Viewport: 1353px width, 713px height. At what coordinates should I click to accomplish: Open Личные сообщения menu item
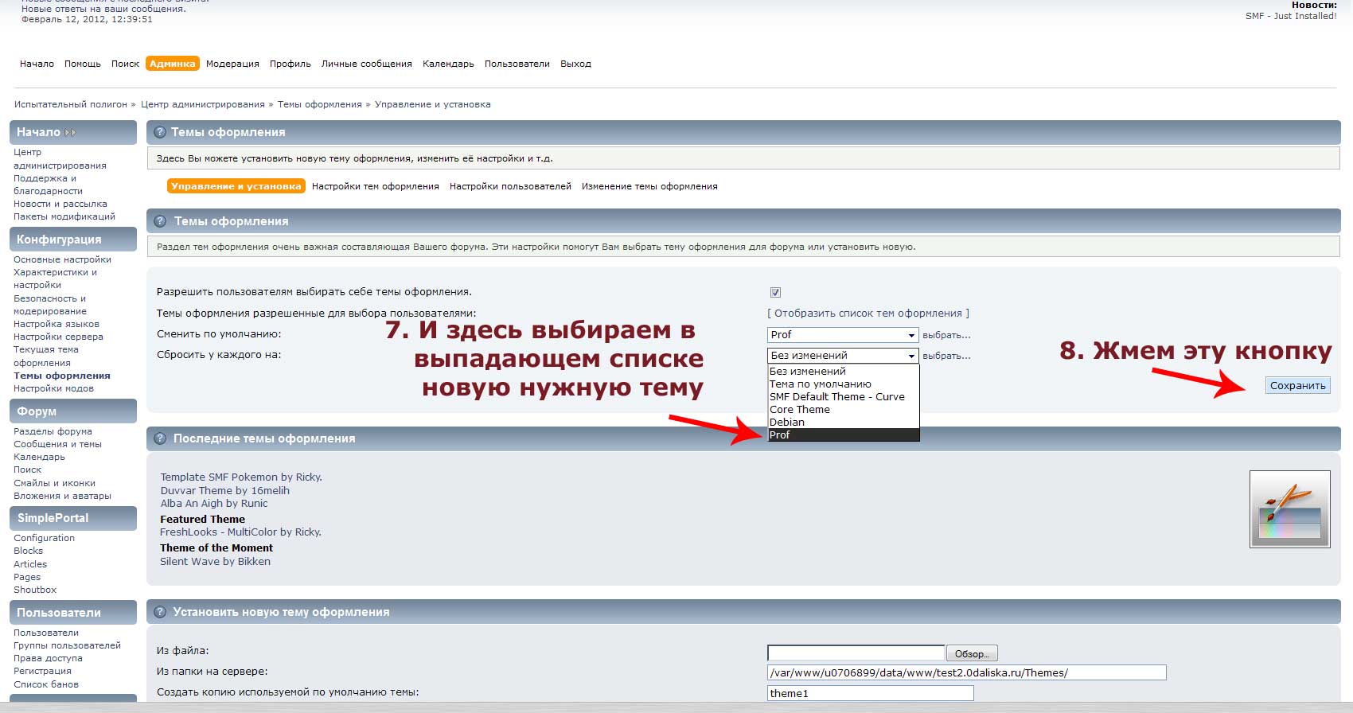[x=367, y=64]
